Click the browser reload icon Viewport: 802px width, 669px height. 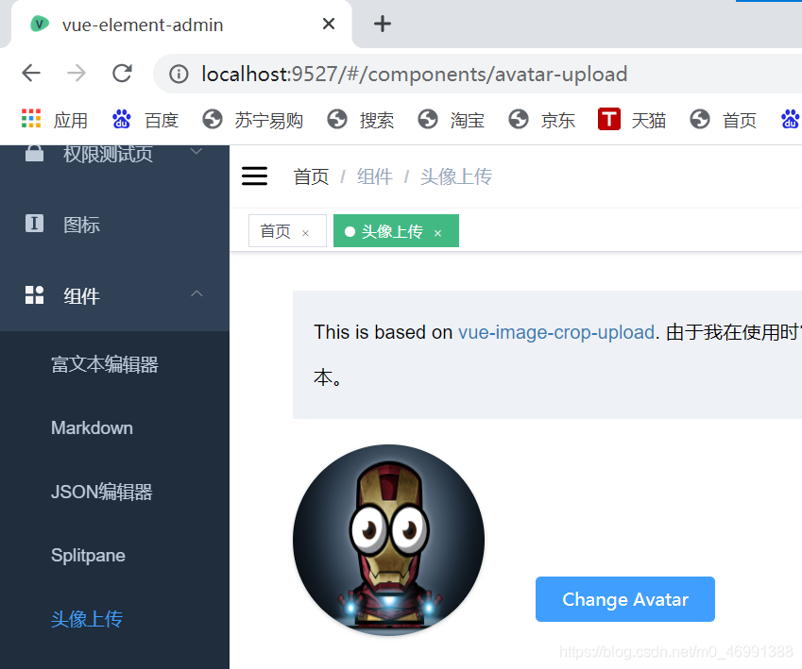tap(122, 74)
